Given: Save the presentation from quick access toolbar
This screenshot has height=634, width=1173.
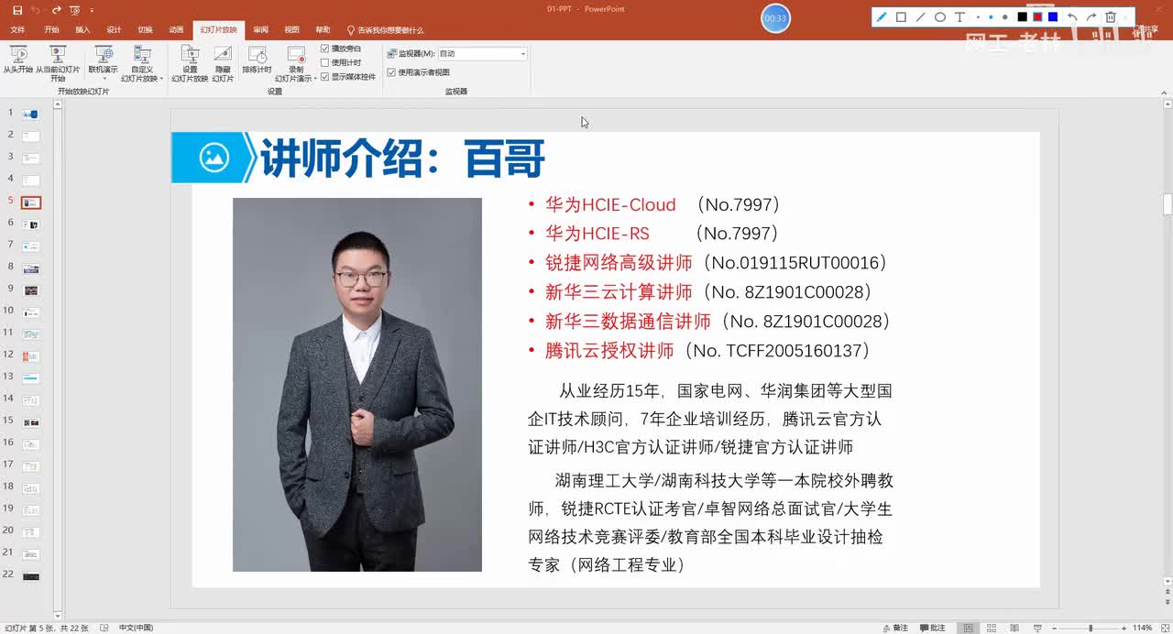Looking at the screenshot, I should [17, 9].
